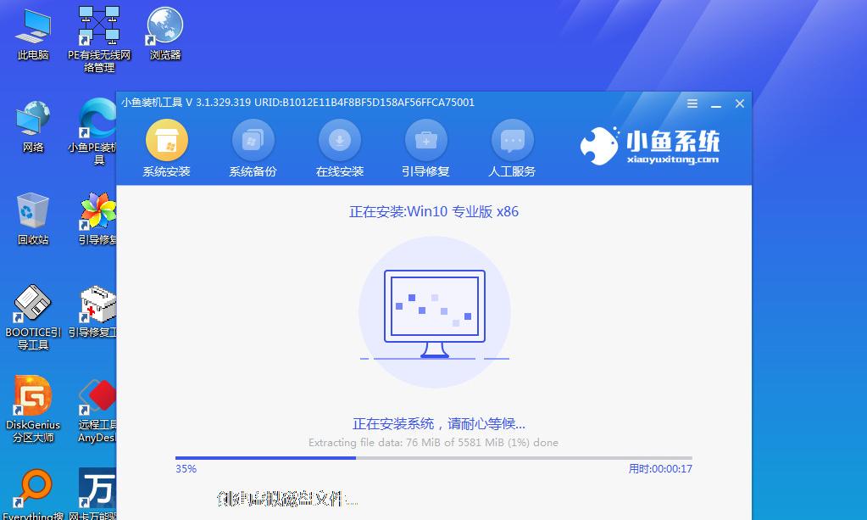Click the monitor illustration in center
Image resolution: width=867 pixels, height=520 pixels.
(435, 313)
